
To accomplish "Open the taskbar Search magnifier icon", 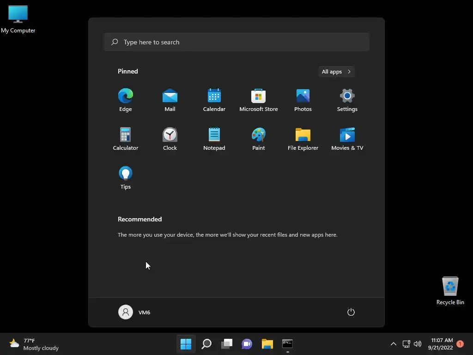I will pos(206,344).
